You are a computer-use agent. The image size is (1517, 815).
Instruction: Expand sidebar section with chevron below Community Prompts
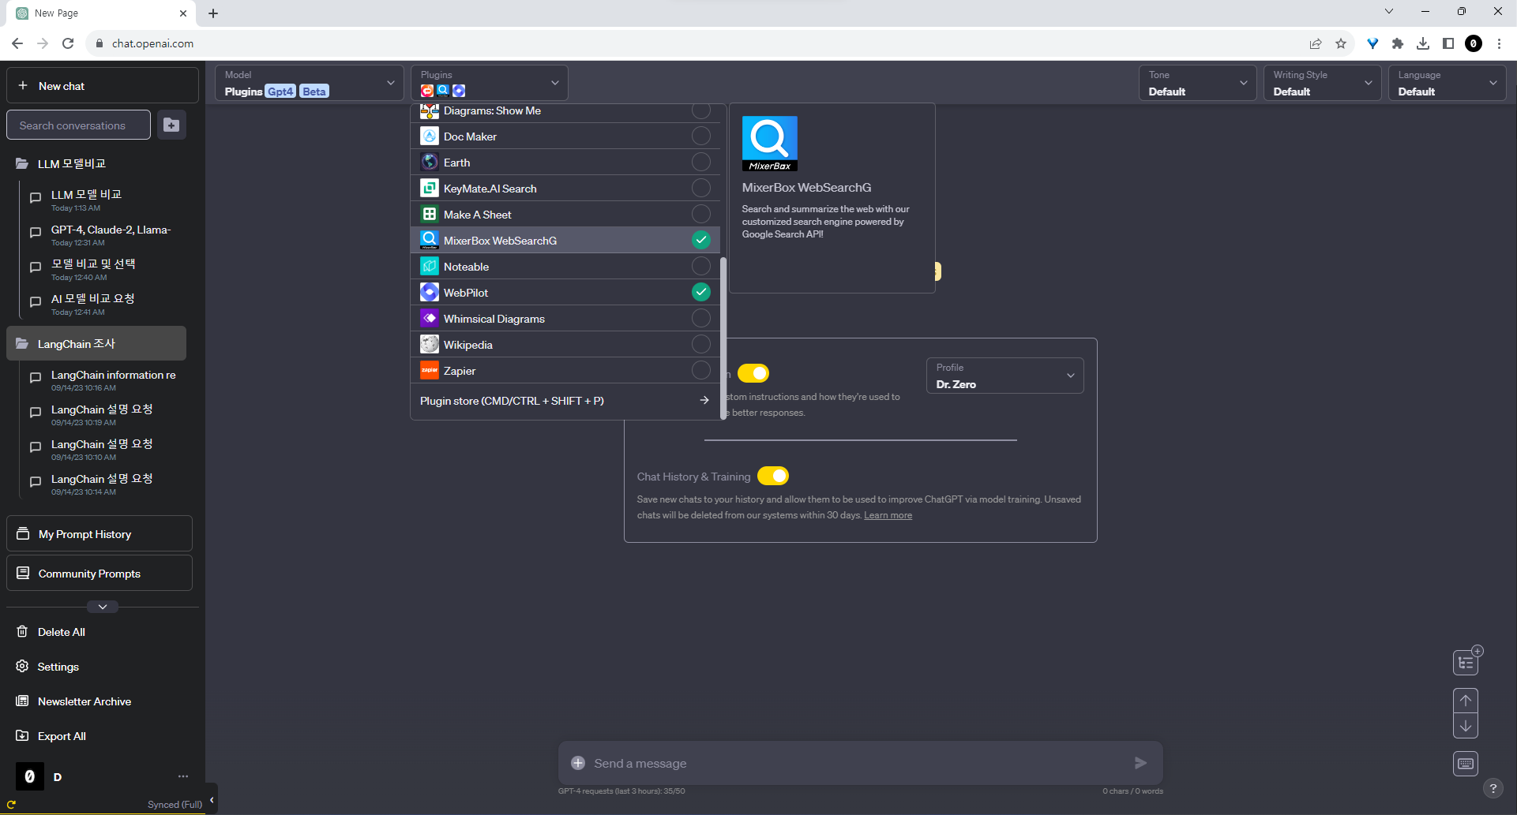pyautogui.click(x=103, y=607)
